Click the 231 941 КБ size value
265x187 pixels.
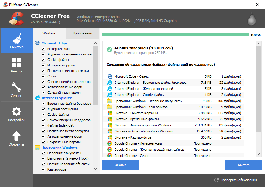pyautogui.click(x=203, y=125)
